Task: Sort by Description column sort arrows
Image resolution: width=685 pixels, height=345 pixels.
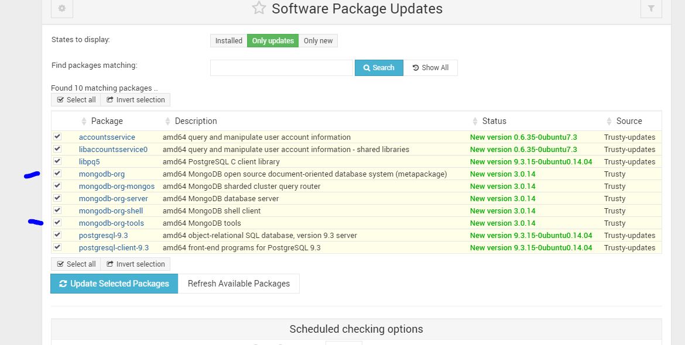Action: point(168,121)
